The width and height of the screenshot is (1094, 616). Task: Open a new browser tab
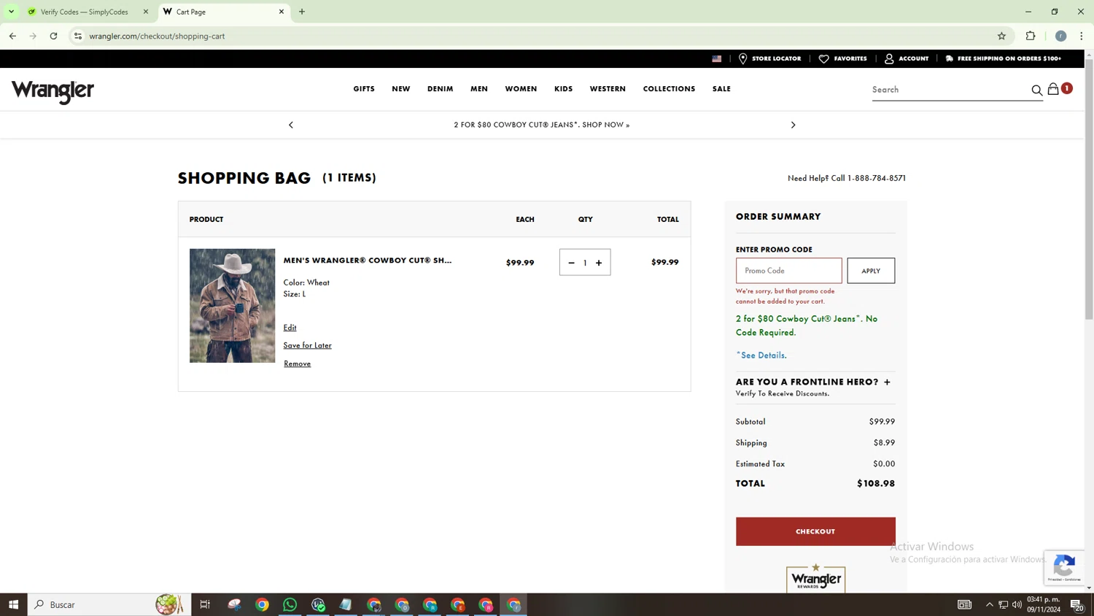(x=302, y=12)
